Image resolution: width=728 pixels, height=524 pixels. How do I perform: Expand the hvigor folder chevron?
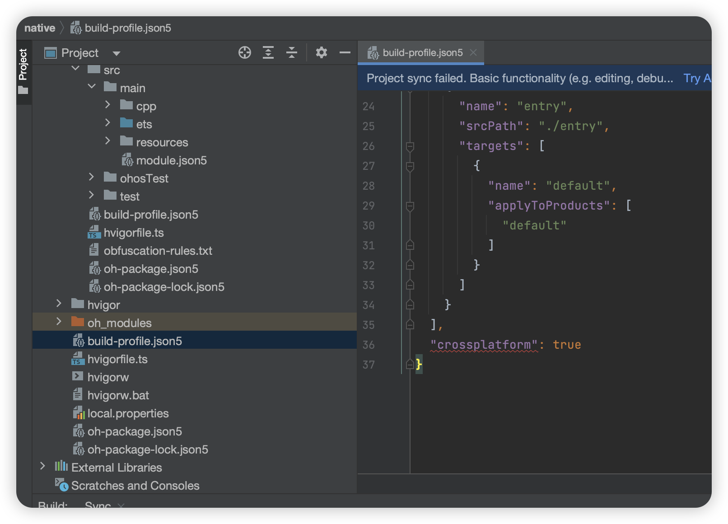59,304
